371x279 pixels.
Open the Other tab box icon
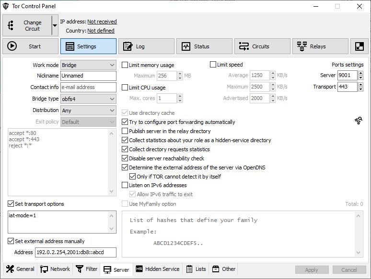[x=216, y=269]
